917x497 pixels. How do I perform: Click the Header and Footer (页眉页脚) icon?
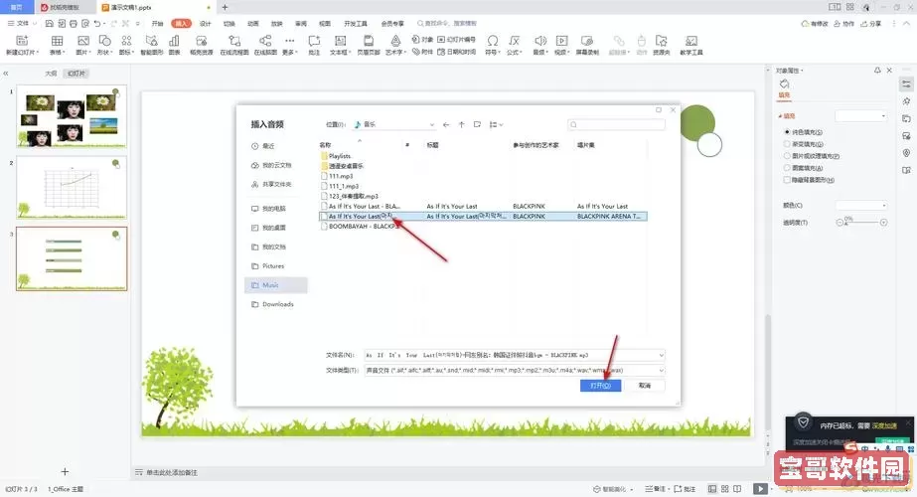[369, 41]
